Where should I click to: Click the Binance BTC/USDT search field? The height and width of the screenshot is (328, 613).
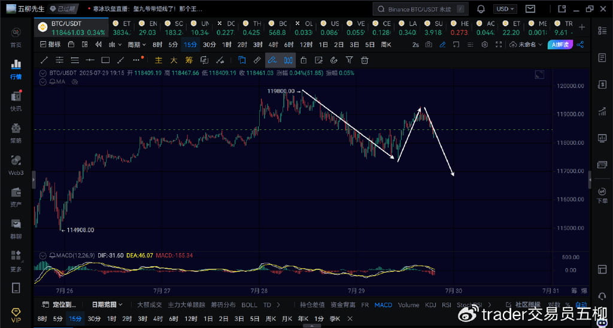coord(420,9)
